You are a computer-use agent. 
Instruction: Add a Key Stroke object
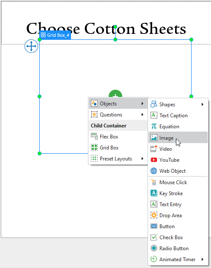point(178,193)
